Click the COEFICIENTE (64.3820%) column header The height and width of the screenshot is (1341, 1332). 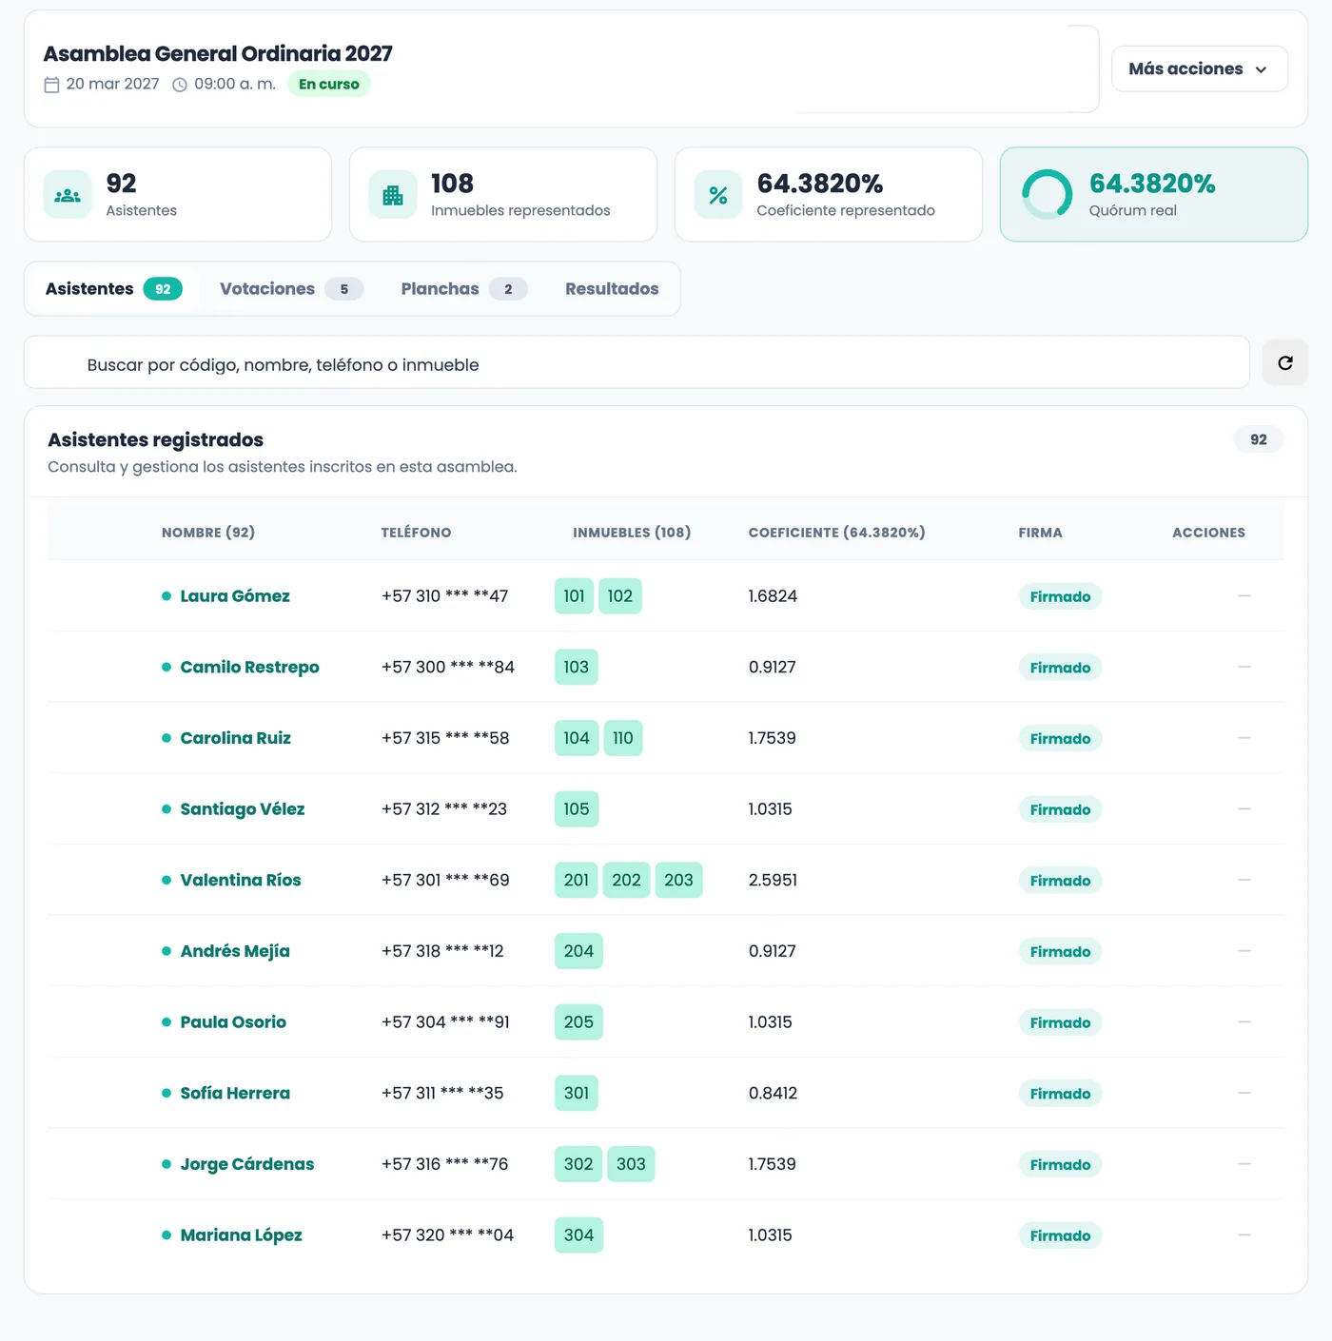point(837,533)
